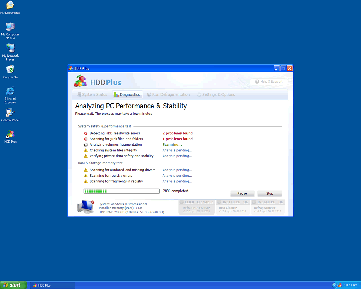Viewport: 361px width, 289px height.
Task: Open Help & Support
Action: click(269, 82)
